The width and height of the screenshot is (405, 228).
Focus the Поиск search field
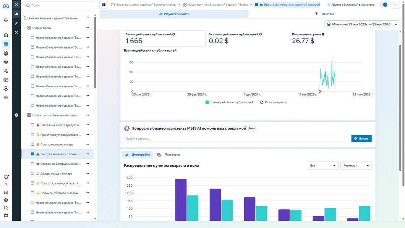click(x=59, y=5)
